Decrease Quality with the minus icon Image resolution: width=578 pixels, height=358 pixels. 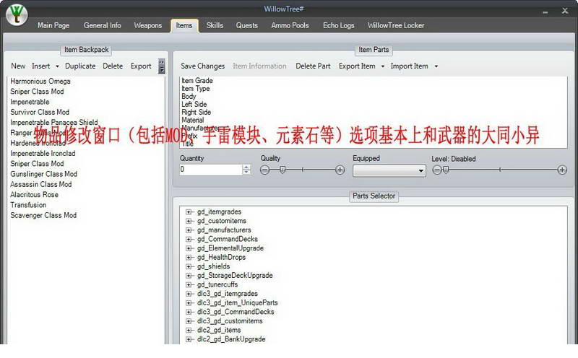(264, 170)
